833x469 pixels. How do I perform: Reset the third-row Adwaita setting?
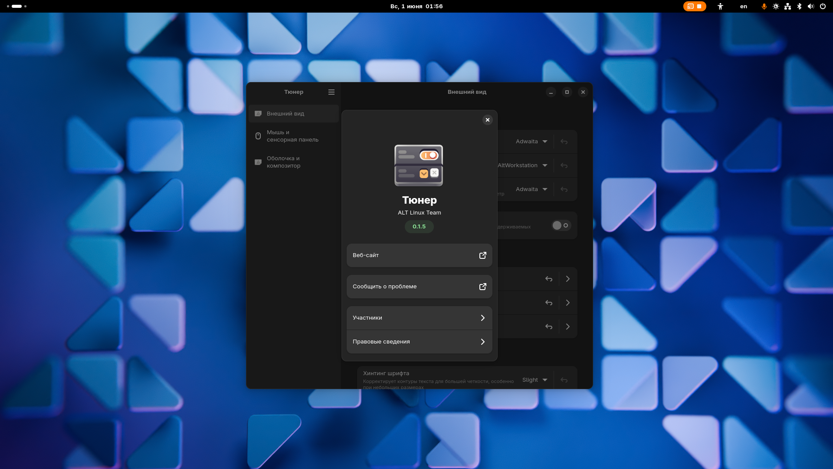coord(564,189)
